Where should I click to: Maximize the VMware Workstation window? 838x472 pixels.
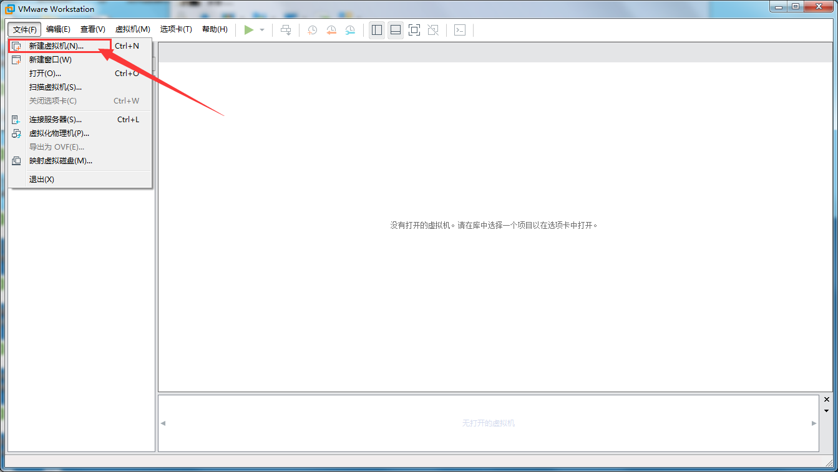tap(795, 7)
